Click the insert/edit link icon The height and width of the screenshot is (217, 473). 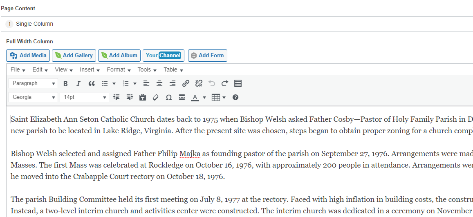pyautogui.click(x=186, y=83)
